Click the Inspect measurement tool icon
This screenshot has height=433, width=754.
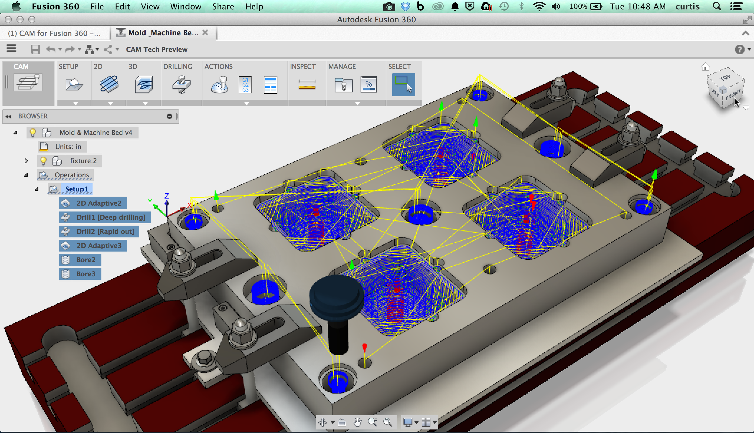point(306,84)
